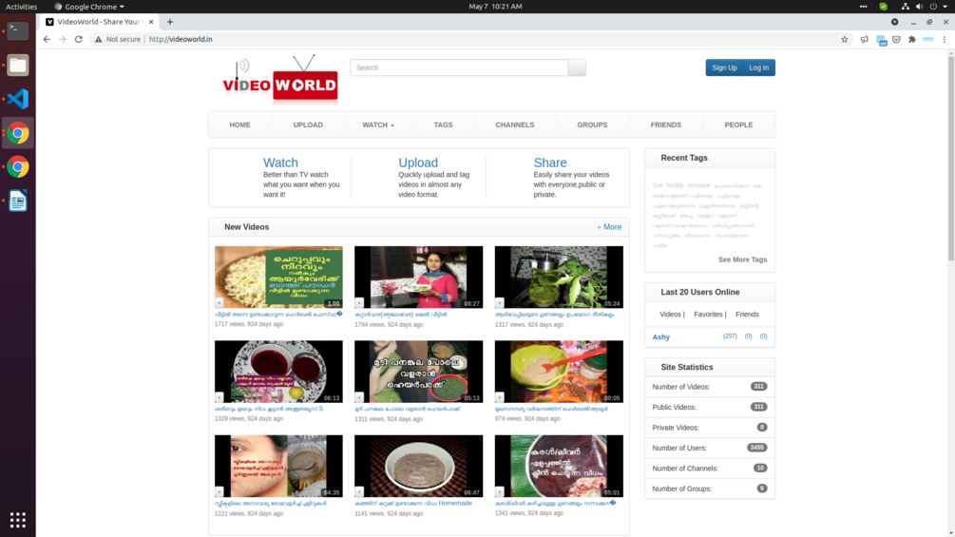Click the page vertical scrollbar
This screenshot has height=537, width=955.
[x=951, y=159]
